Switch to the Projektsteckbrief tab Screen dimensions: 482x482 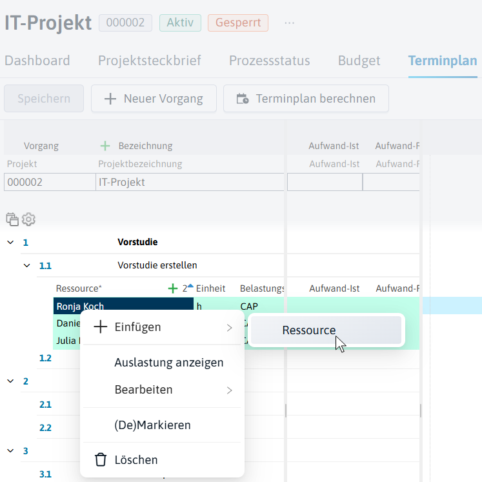[x=150, y=61]
